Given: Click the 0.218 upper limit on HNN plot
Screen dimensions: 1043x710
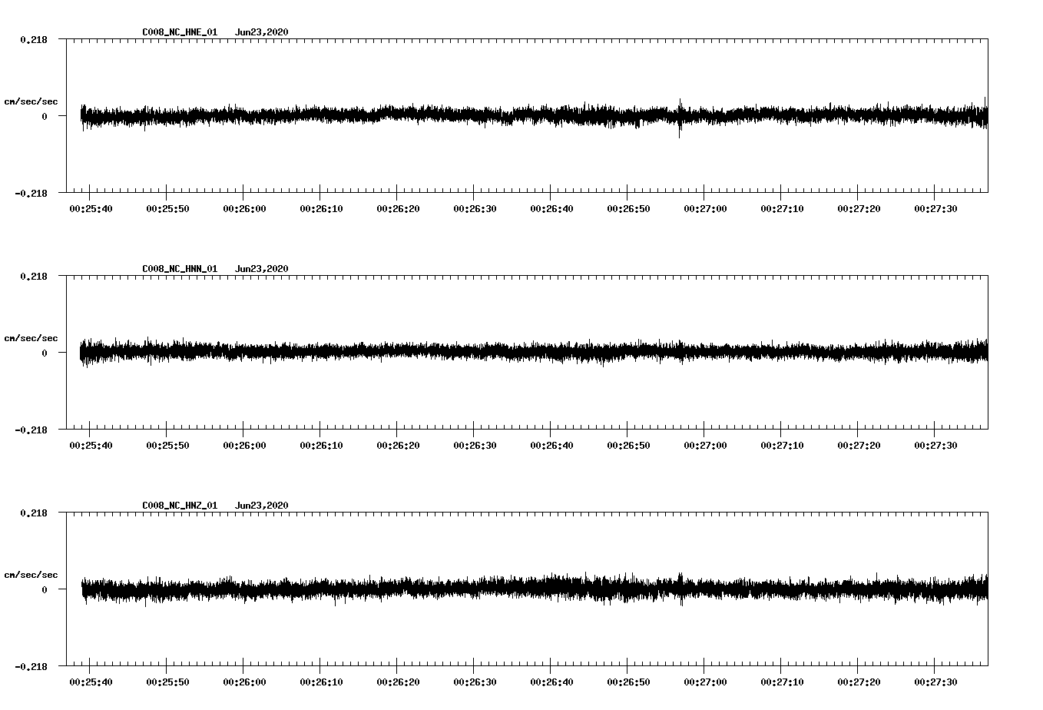Looking at the screenshot, I should 33,276.
